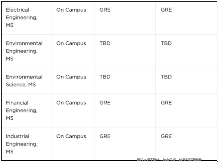Click first GRE cell for Electrical Engineering
Viewport: 218px width, 162px height.
[x=105, y=10]
